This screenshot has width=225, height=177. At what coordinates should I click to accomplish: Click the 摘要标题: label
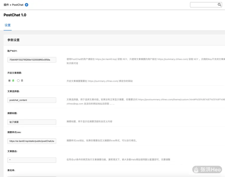tap(12, 113)
